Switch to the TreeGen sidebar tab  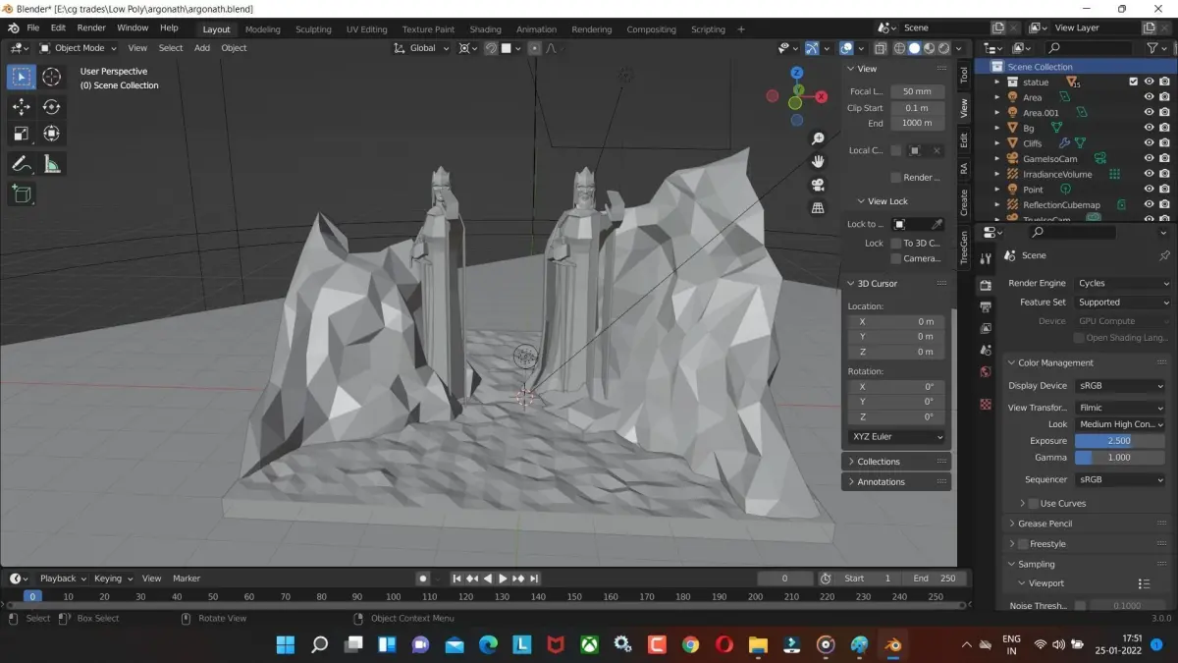(964, 248)
